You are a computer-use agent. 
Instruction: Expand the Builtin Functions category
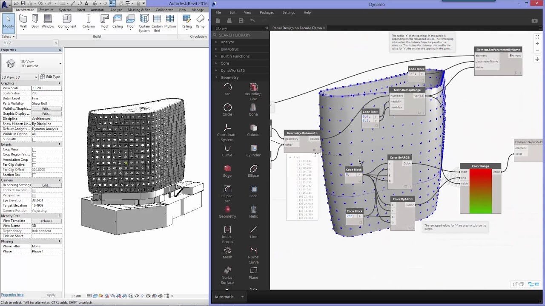(x=235, y=56)
